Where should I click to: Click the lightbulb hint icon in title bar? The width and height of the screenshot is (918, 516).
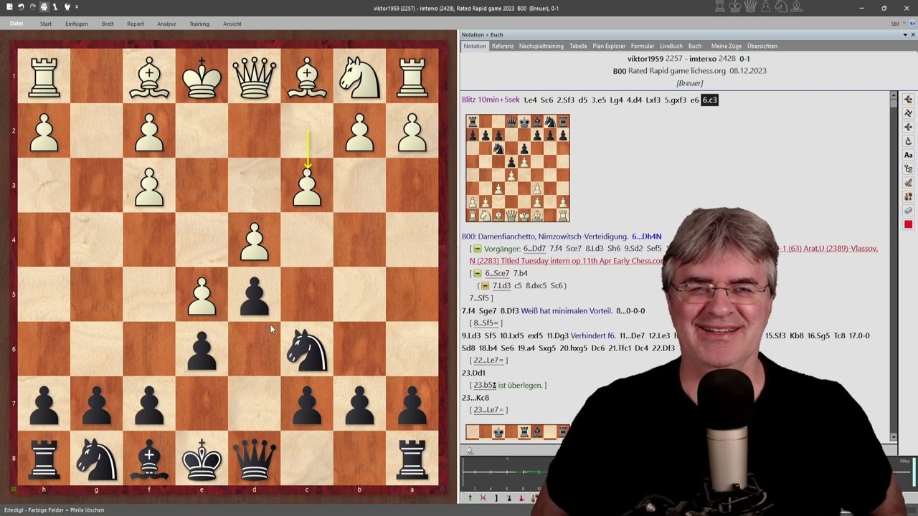[67, 7]
